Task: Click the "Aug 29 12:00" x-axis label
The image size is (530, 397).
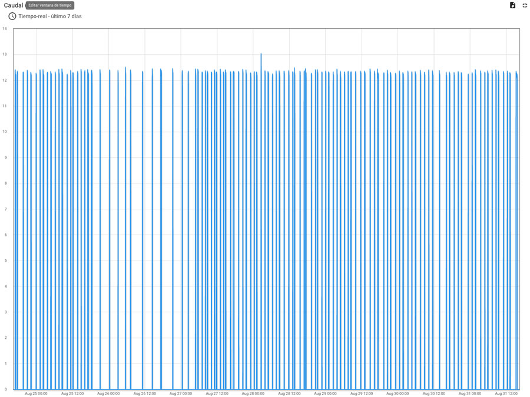Action: click(x=362, y=393)
